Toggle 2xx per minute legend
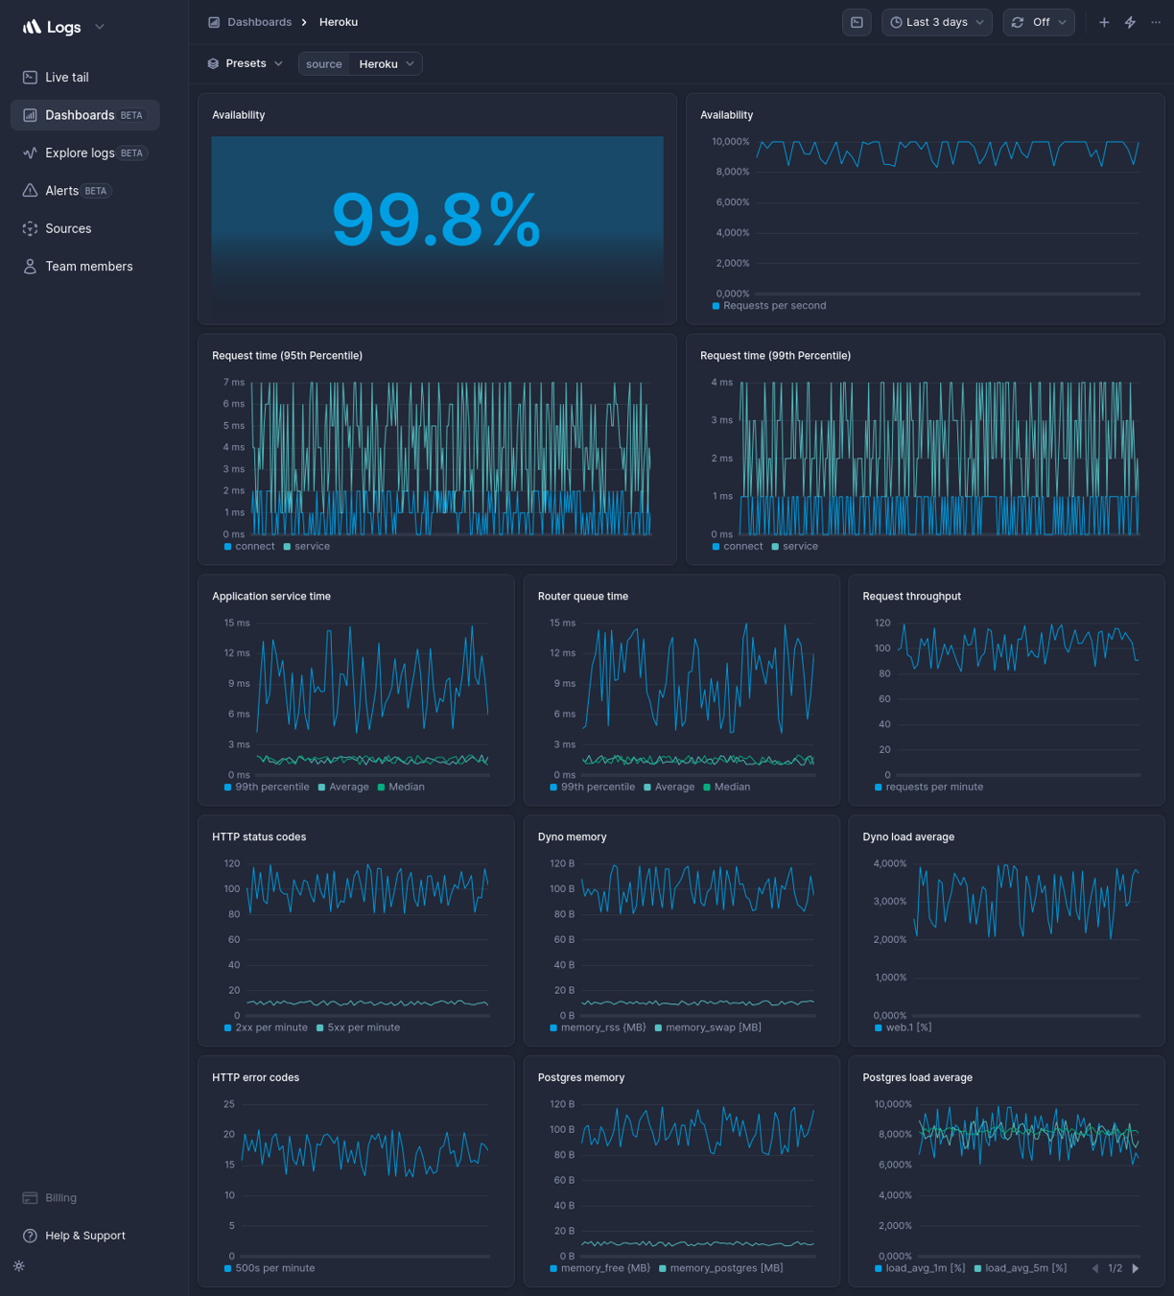The width and height of the screenshot is (1174, 1296). [x=267, y=1028]
